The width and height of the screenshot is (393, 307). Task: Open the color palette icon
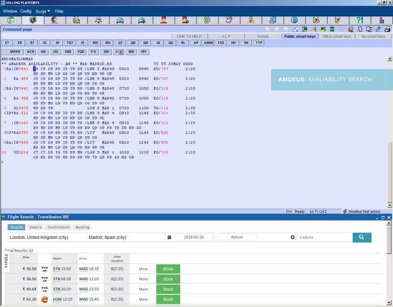click(351, 29)
